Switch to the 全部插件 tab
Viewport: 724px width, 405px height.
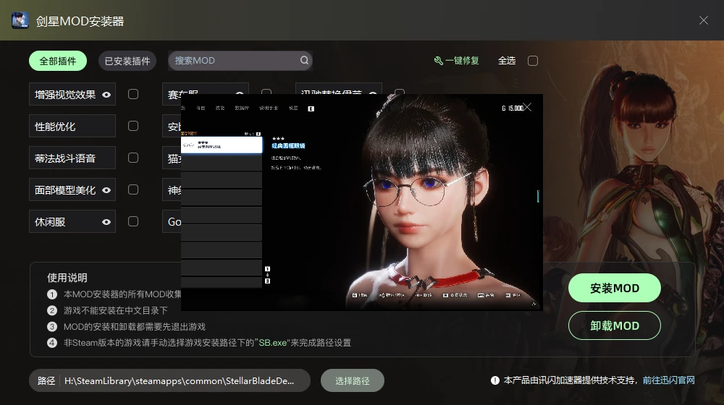pos(58,61)
